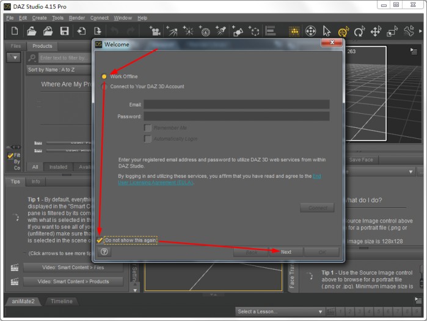Open the Select a Lesson dropdown
This screenshot has height=321, width=427.
(280, 311)
